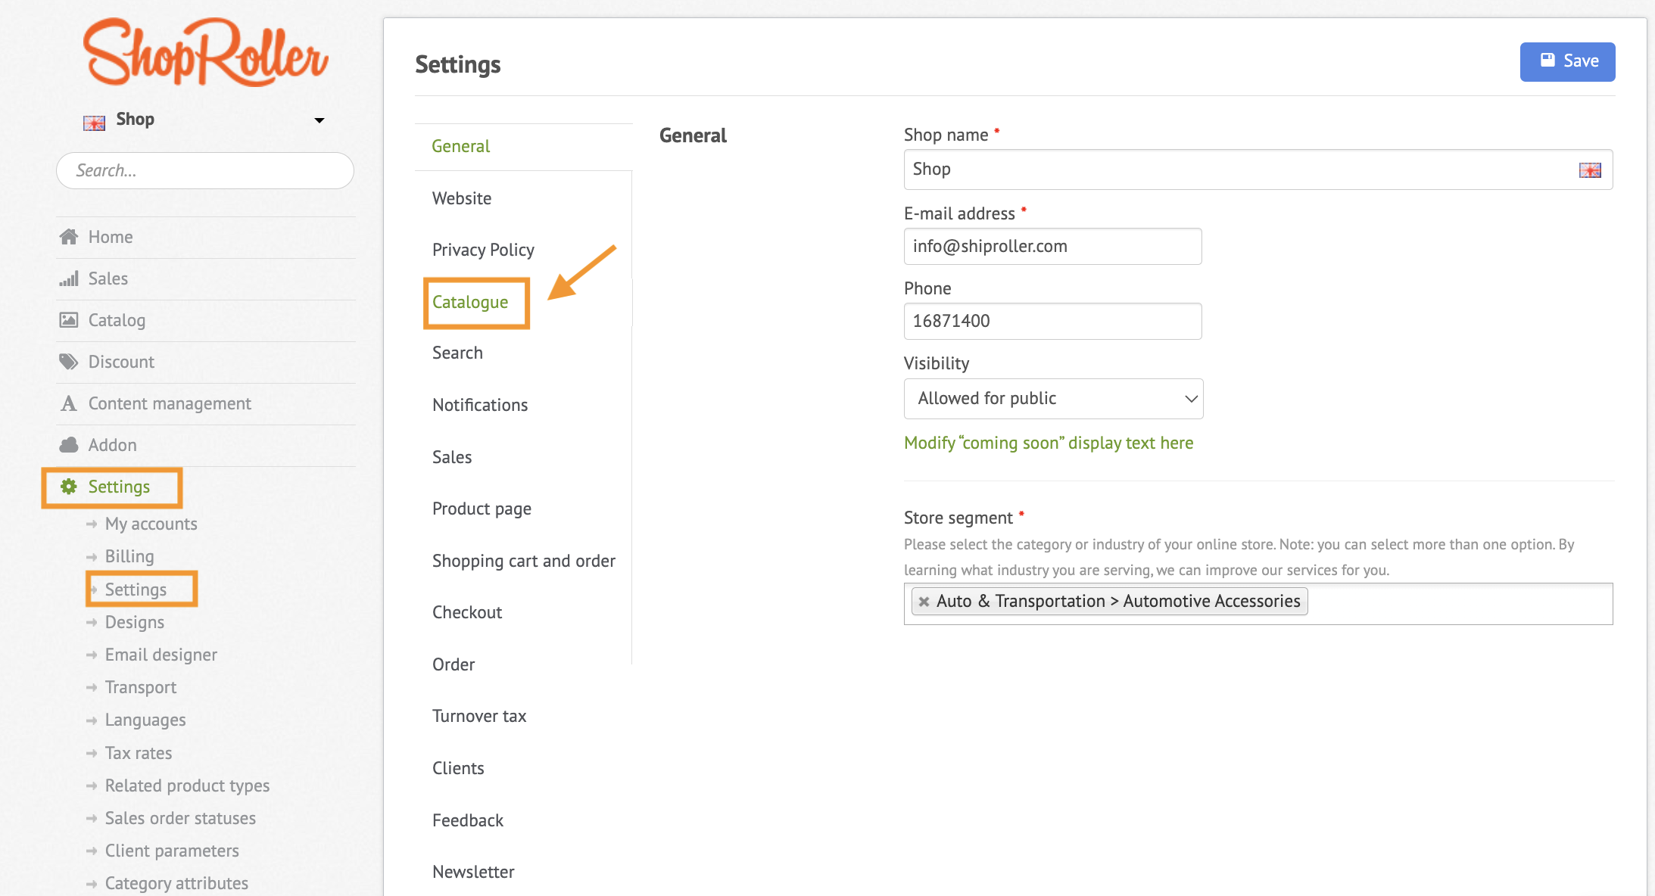This screenshot has width=1655, height=896.
Task: Click the Save button
Action: coord(1567,61)
